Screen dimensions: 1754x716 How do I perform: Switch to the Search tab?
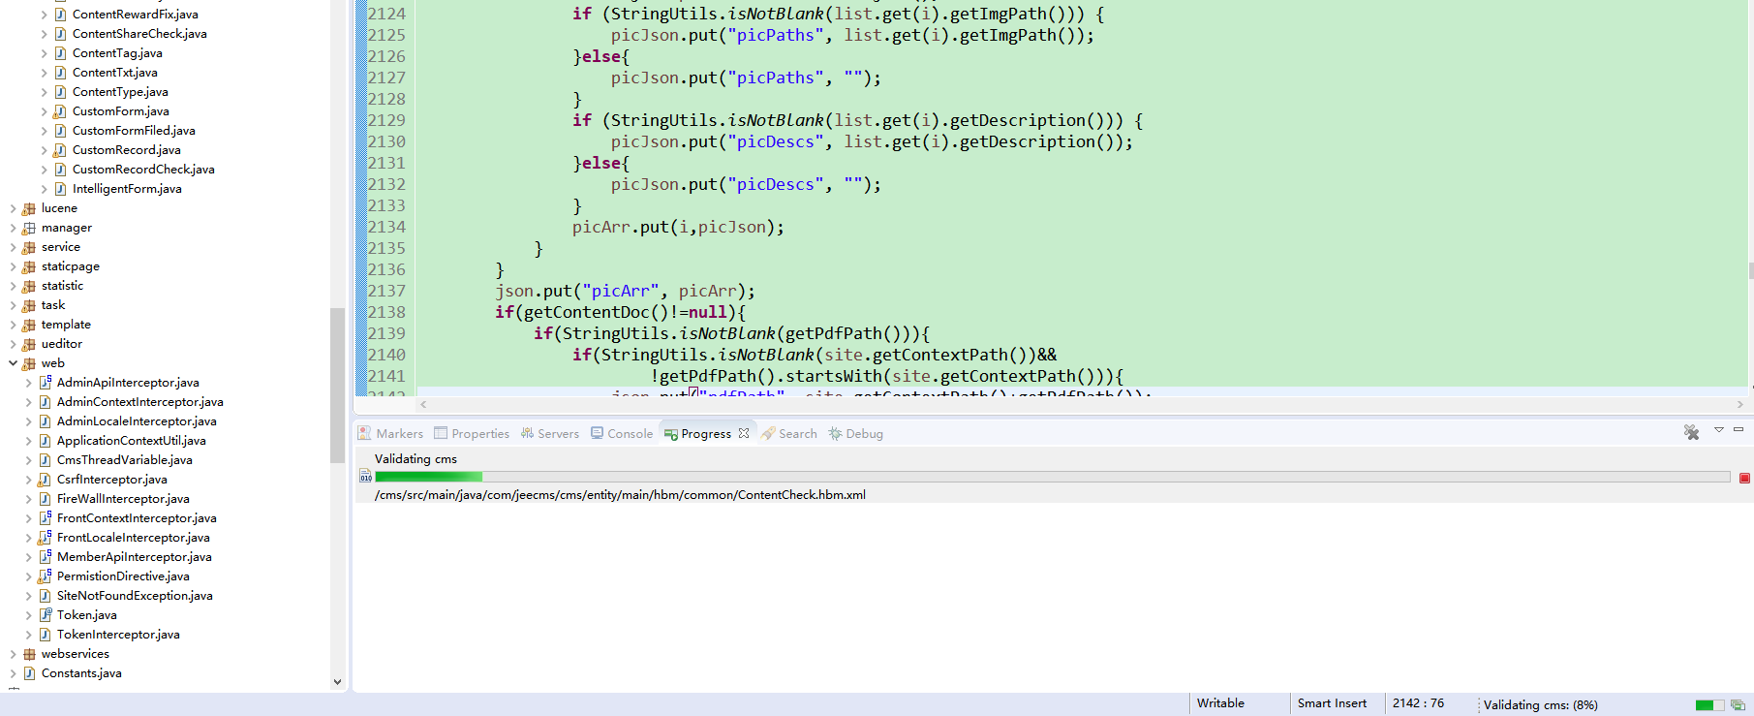(x=789, y=434)
